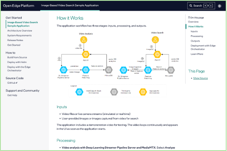The height and width of the screenshot is (151, 227).
Task: Open System Requirements page
Action: point(19,35)
